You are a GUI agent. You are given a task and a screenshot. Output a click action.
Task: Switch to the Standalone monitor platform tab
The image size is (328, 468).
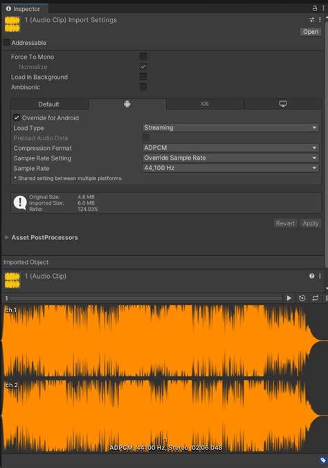coord(283,104)
